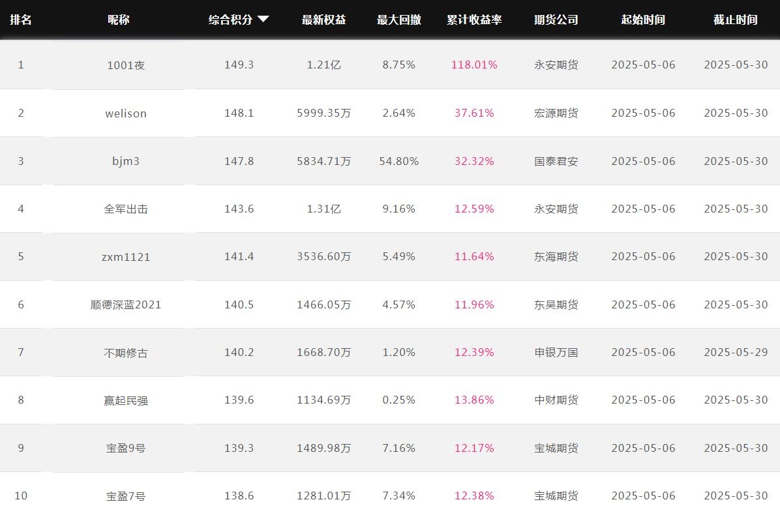This screenshot has height=519, width=780.
Task: Click the equity value 1489.98万
Action: point(324,448)
